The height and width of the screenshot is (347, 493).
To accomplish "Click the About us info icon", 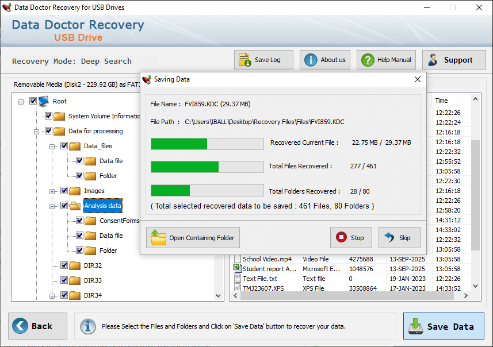I will point(311,60).
